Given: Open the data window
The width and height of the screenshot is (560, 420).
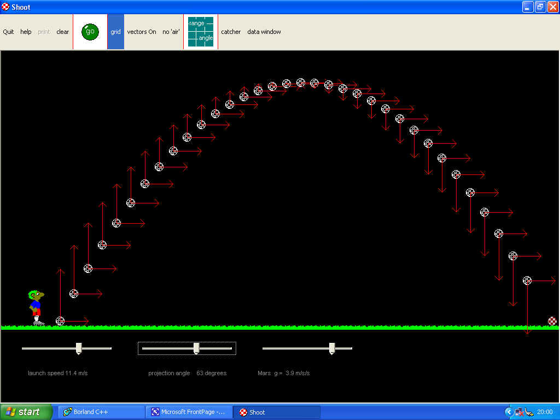Looking at the screenshot, I should coord(264,32).
